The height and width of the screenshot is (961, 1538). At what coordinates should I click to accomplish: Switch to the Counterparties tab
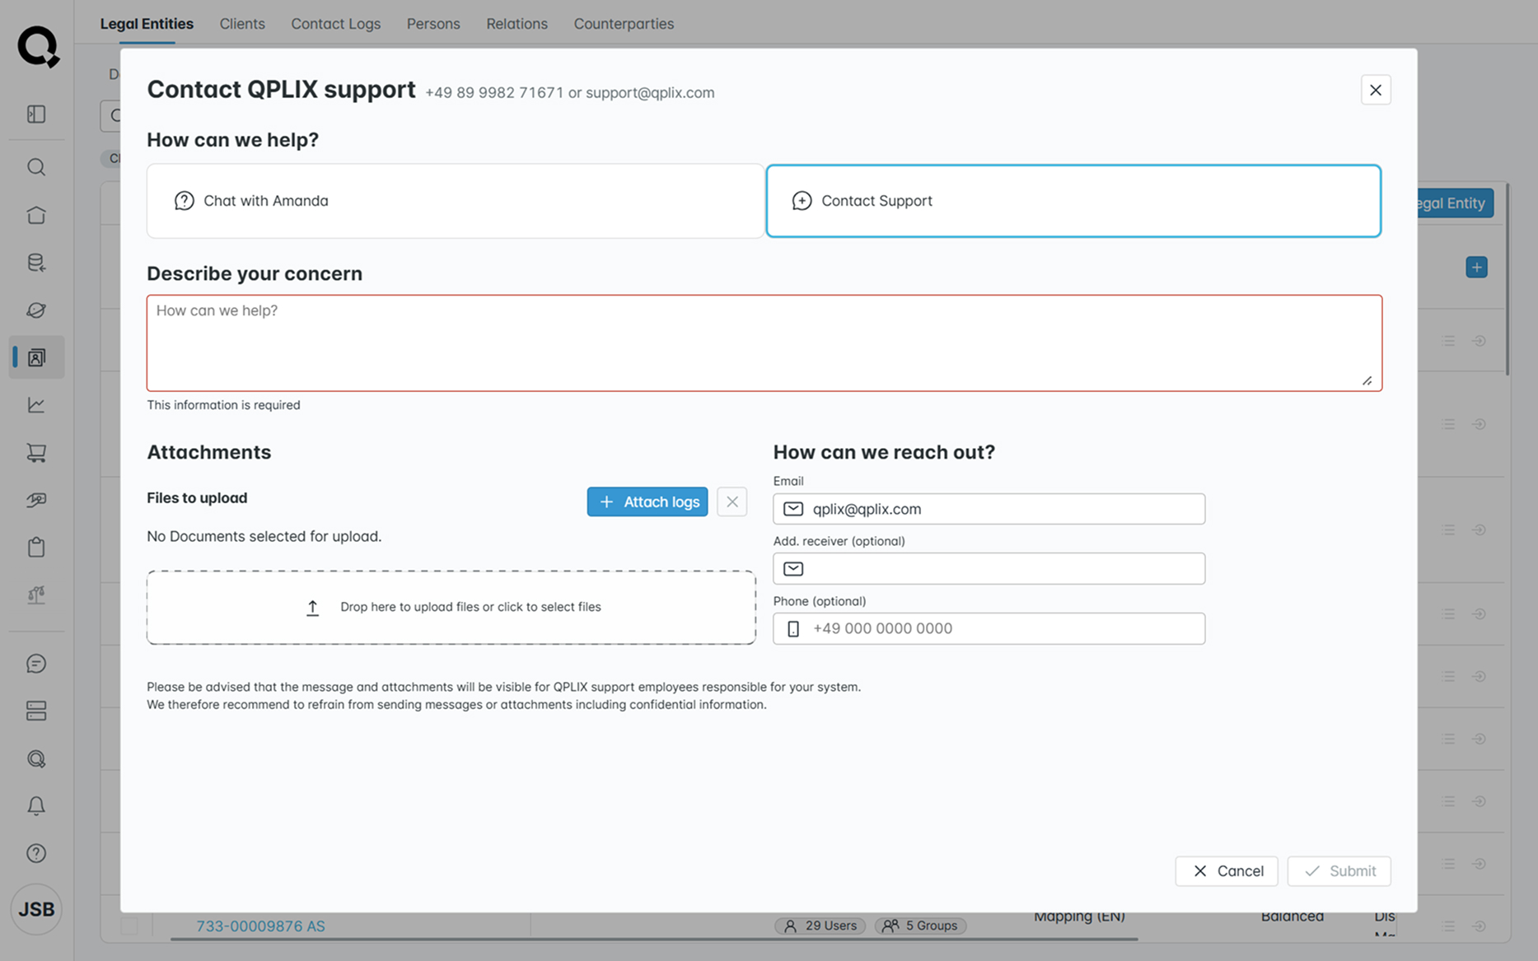pyautogui.click(x=624, y=24)
